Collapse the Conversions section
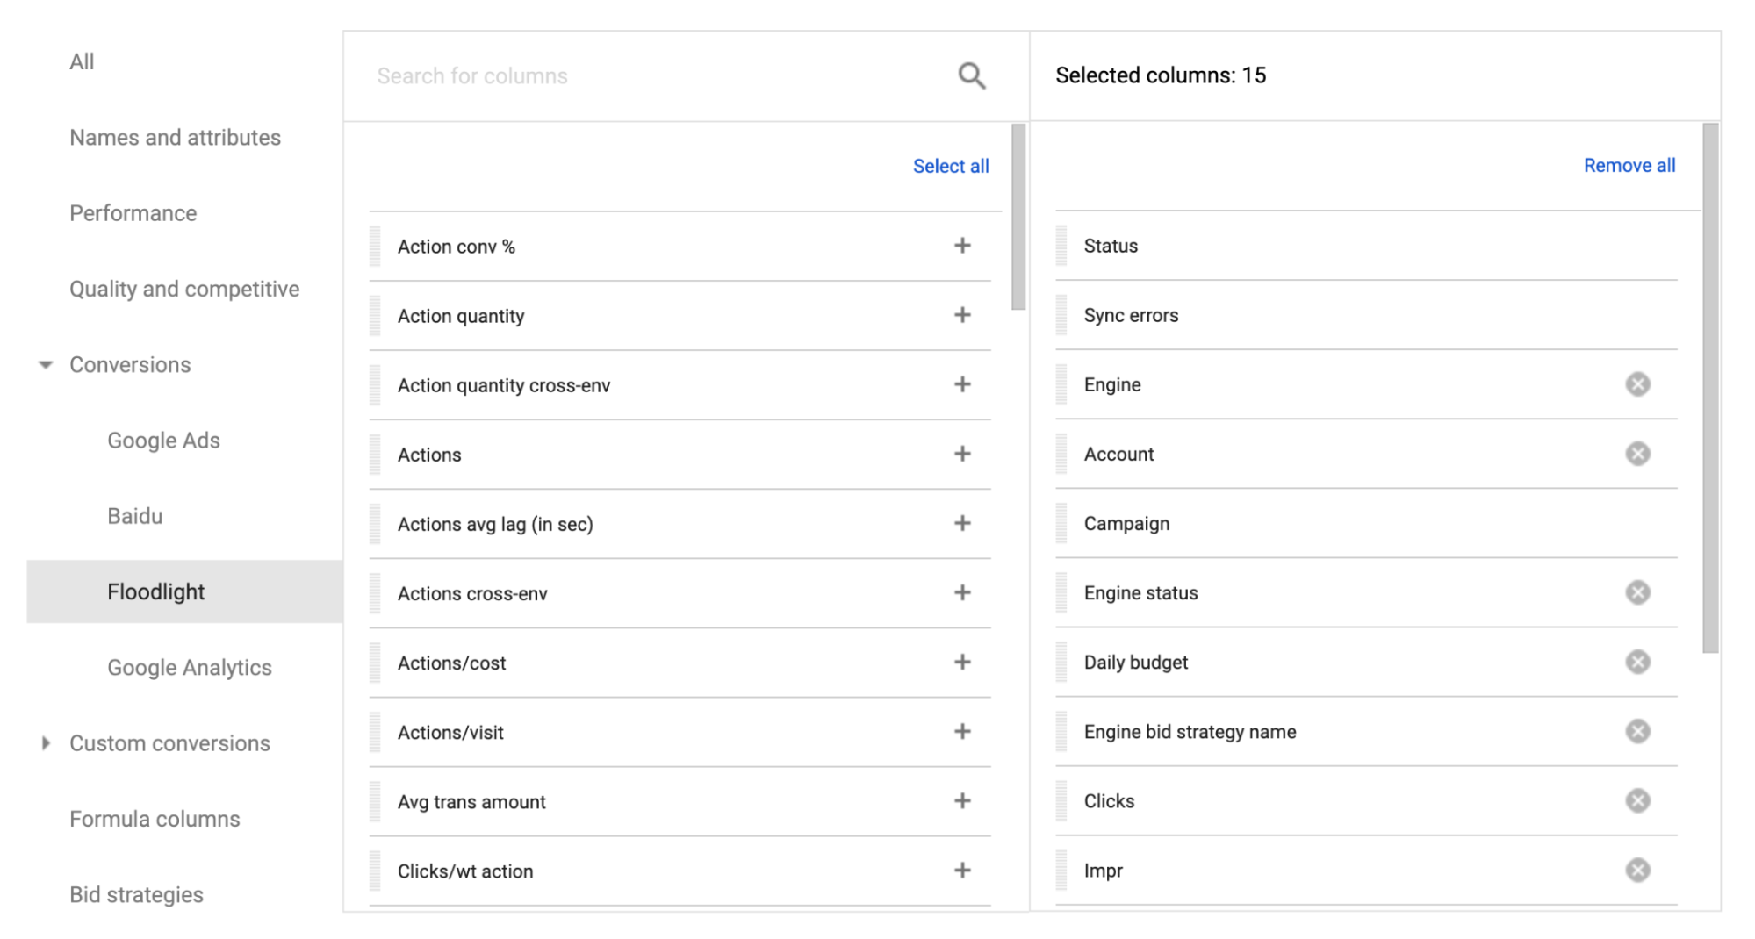This screenshot has height=939, width=1755. tap(45, 364)
